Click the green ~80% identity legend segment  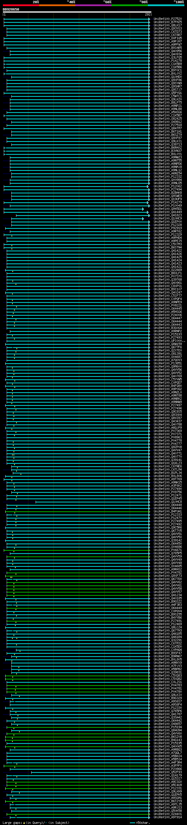(x=130, y=5)
